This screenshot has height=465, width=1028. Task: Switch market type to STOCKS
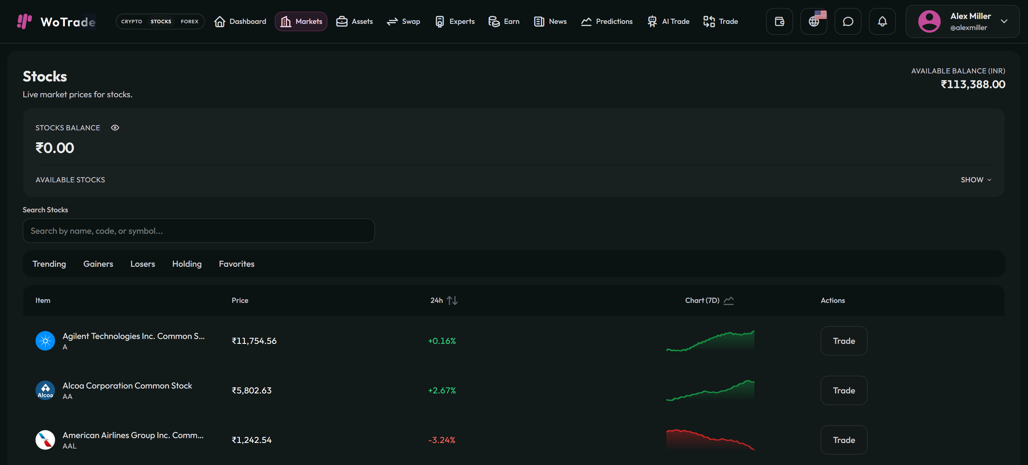point(161,21)
